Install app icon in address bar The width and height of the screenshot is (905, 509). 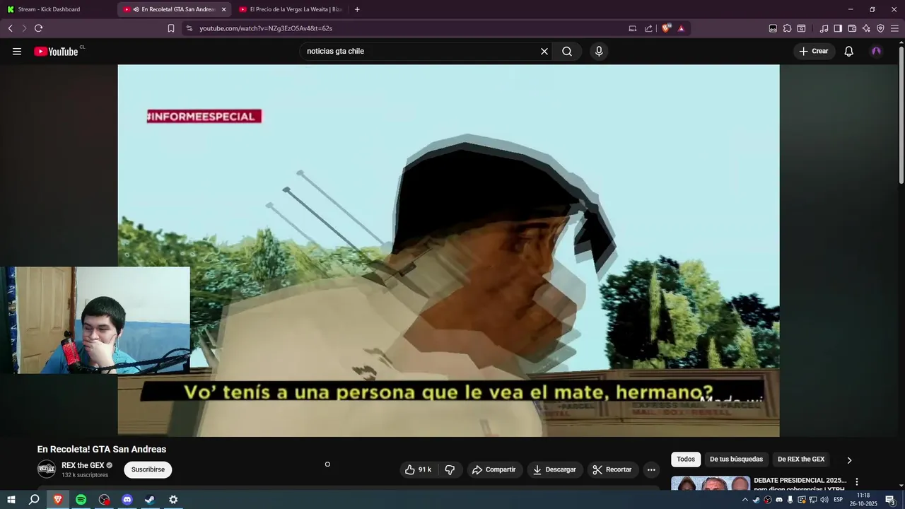pyautogui.click(x=633, y=28)
